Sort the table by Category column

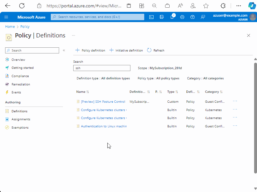[x=214, y=92]
